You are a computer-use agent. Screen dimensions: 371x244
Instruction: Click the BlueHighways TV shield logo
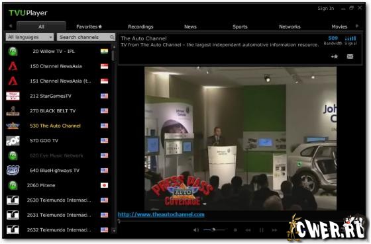13,171
